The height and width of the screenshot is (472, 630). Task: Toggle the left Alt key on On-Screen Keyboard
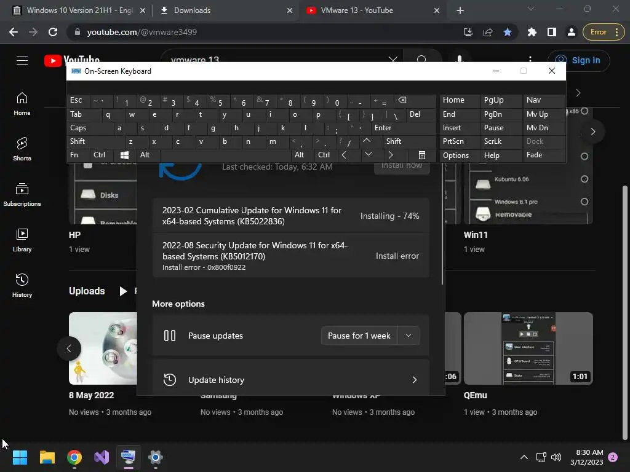click(148, 155)
